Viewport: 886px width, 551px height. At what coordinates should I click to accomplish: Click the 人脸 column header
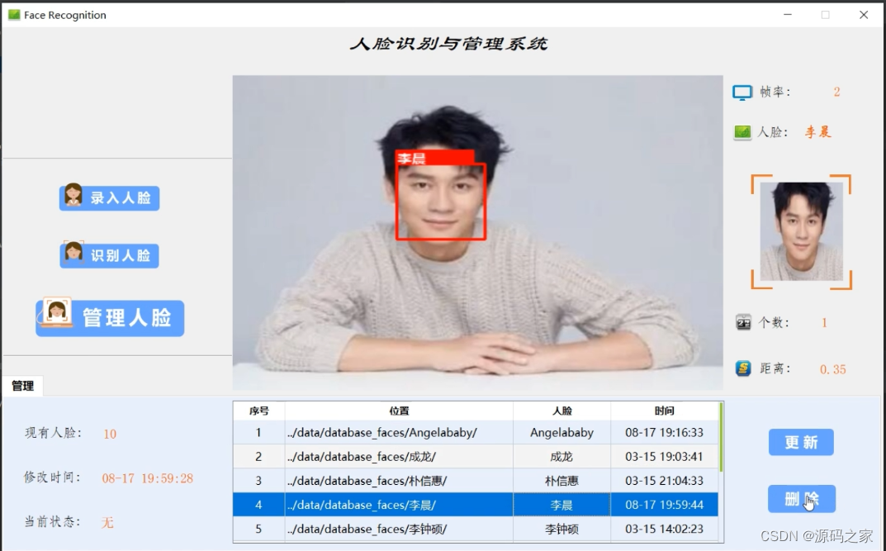click(561, 411)
